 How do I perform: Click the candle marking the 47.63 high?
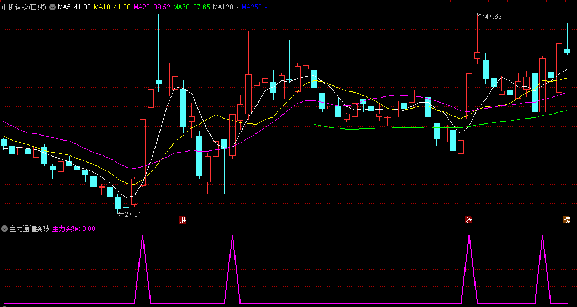tap(477, 56)
